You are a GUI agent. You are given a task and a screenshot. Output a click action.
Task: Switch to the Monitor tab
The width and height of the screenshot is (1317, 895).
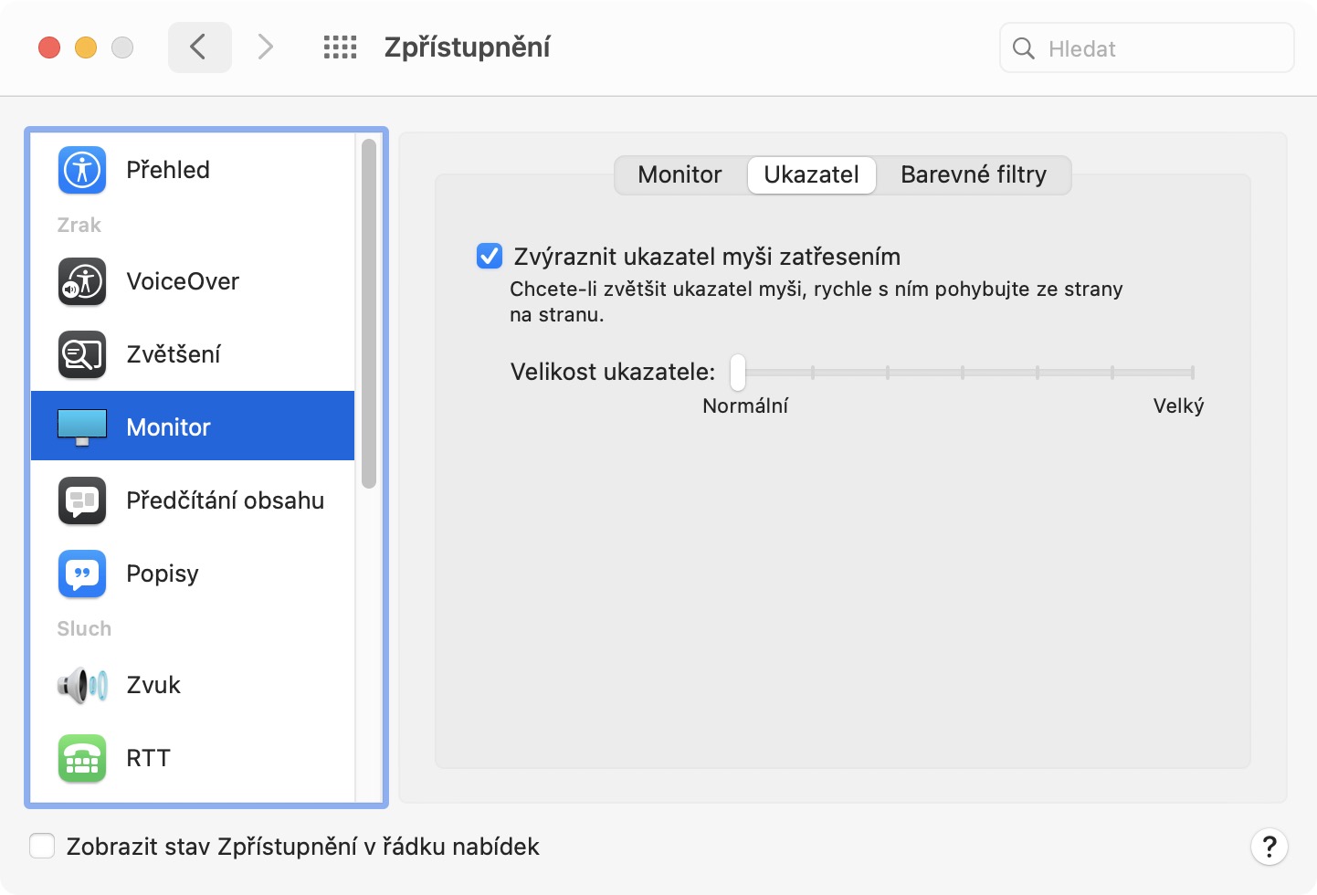(680, 174)
